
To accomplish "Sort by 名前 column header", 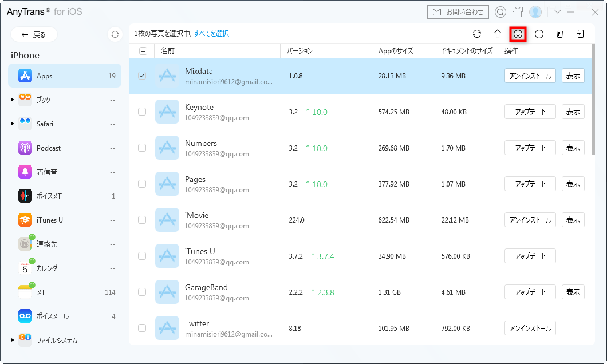I will (217, 51).
